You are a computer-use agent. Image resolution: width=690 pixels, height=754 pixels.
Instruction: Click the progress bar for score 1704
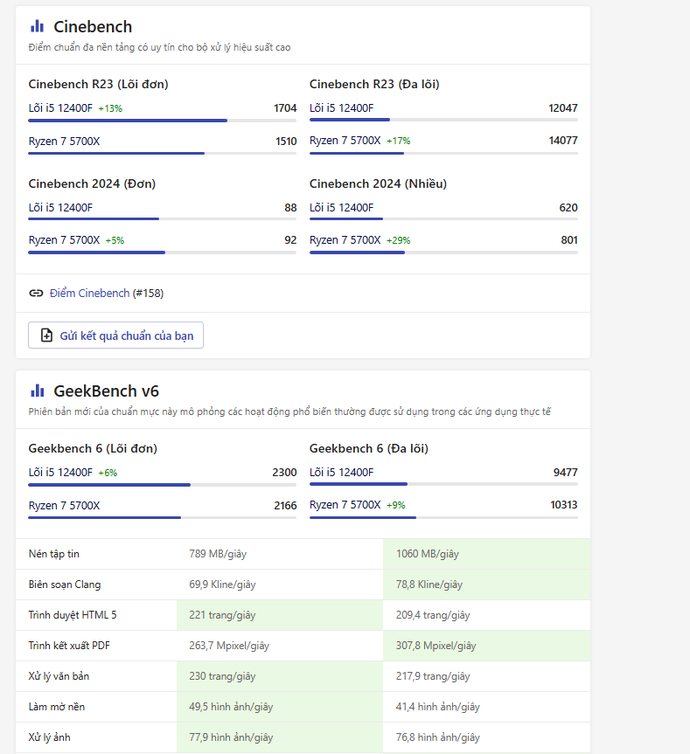tap(162, 121)
